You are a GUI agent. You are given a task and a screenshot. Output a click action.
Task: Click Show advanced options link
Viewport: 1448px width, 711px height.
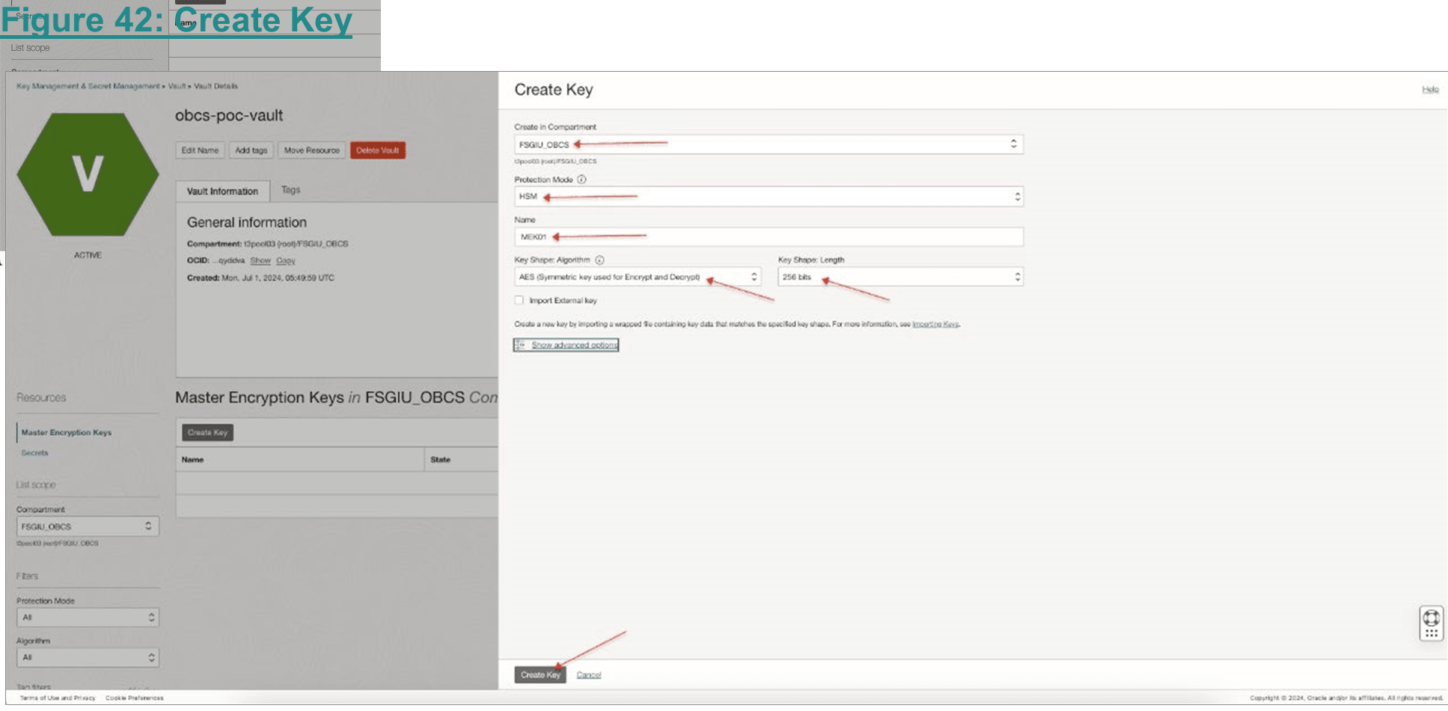pyautogui.click(x=575, y=345)
